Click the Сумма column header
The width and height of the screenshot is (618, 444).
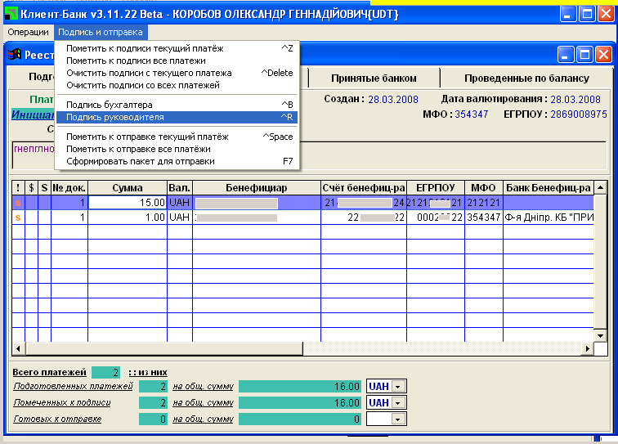point(127,187)
